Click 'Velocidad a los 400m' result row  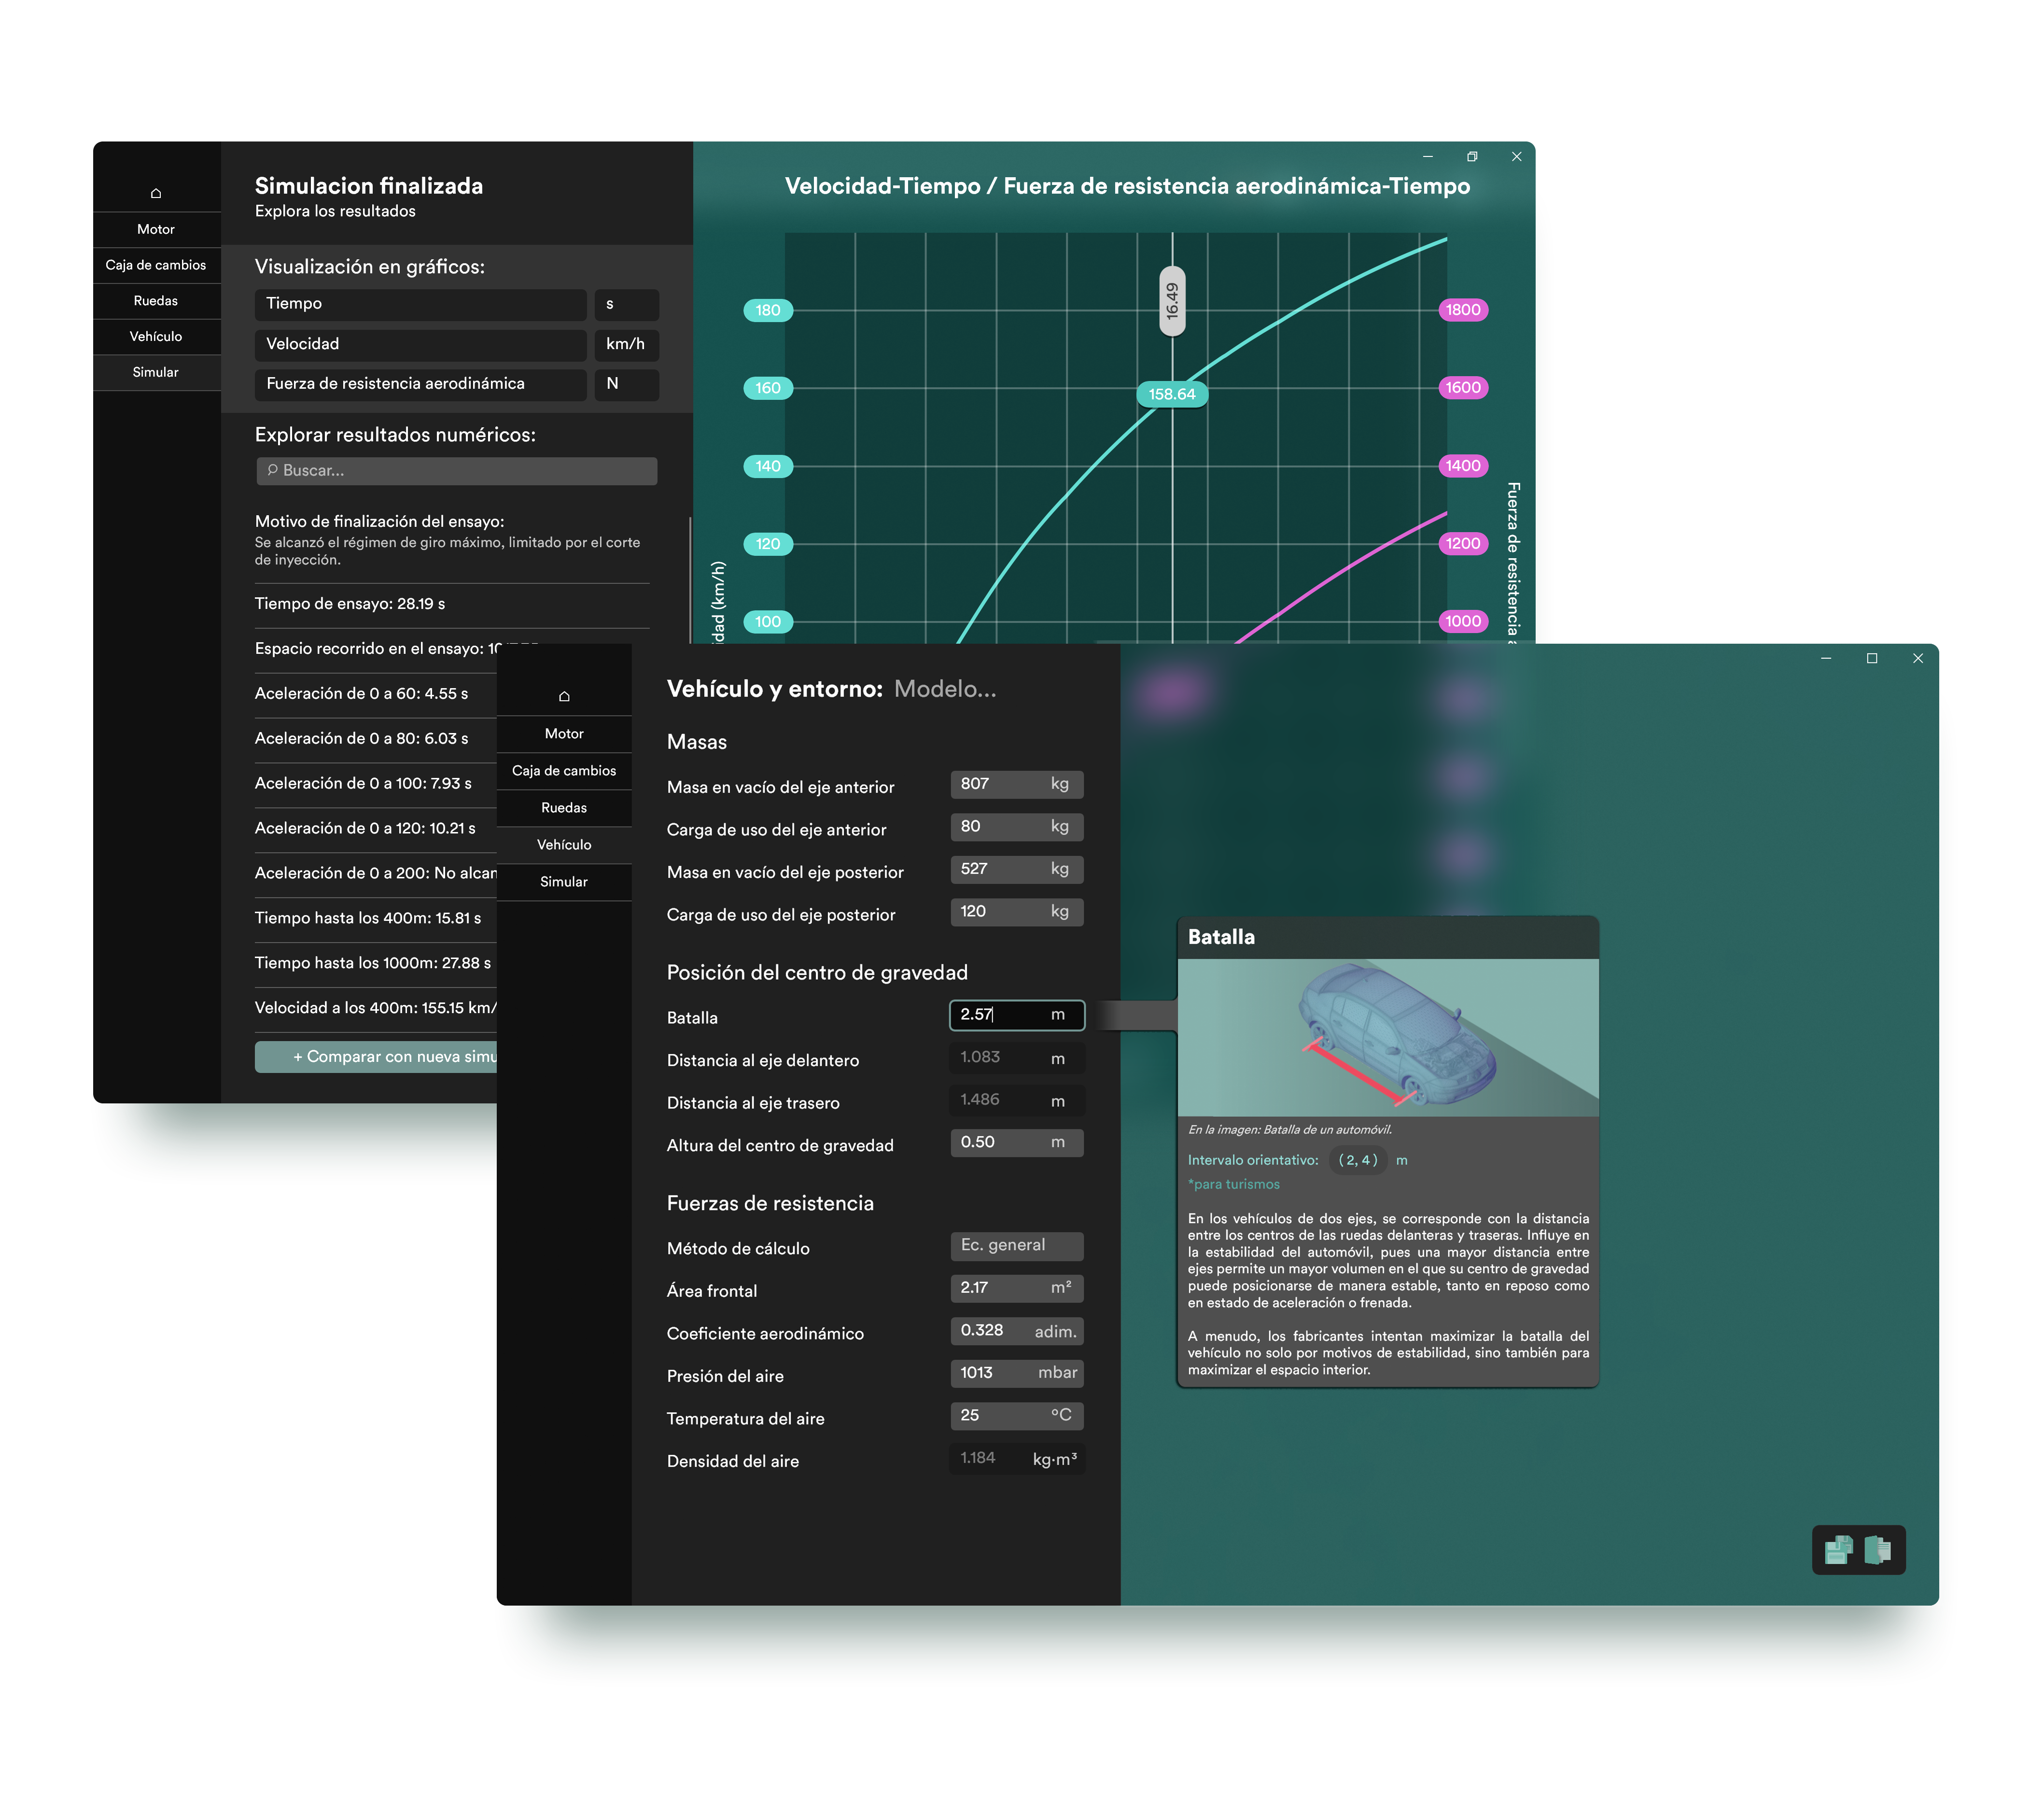point(376,1008)
